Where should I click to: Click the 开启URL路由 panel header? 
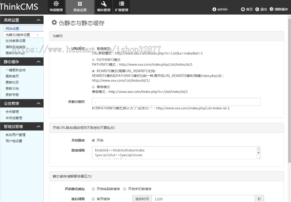coord(167,128)
